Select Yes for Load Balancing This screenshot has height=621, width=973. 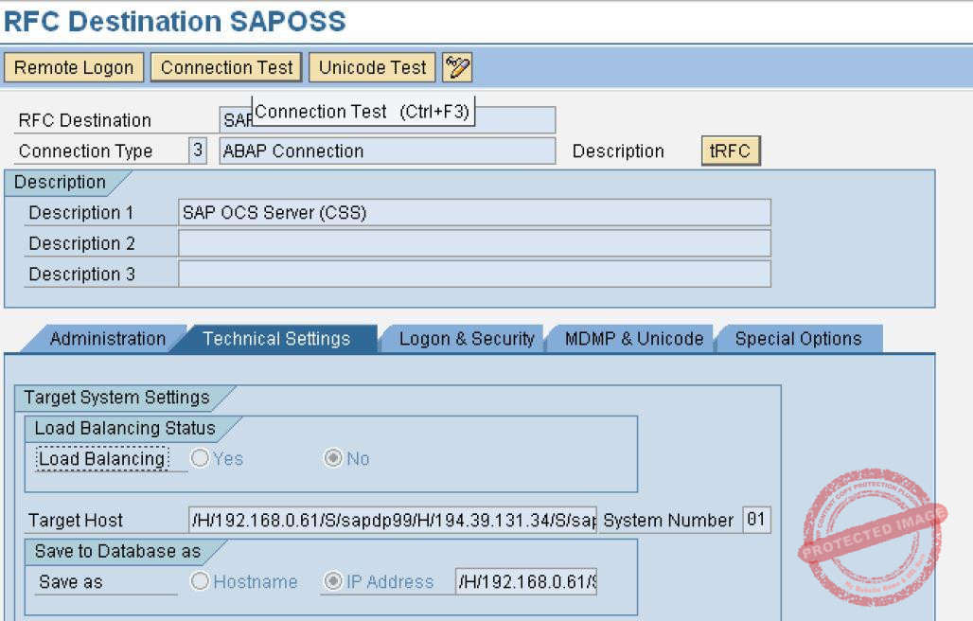199,458
